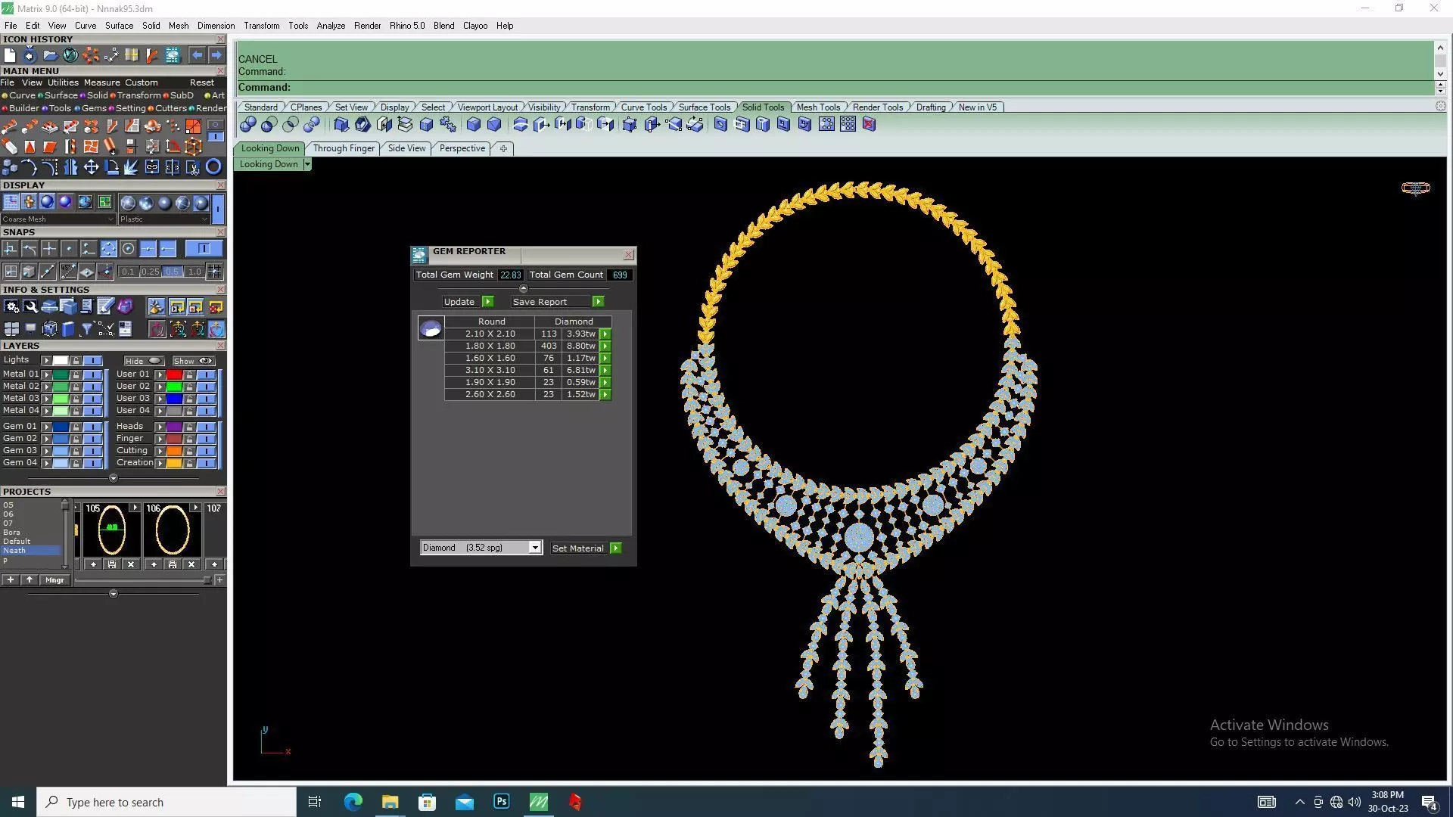Click the Mngr button in Projects
The height and width of the screenshot is (817, 1453).
[54, 580]
